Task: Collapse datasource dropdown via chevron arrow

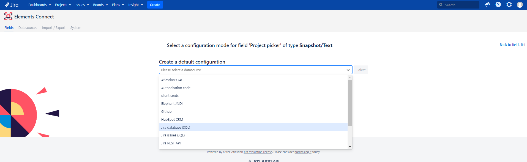Action: coord(348,70)
